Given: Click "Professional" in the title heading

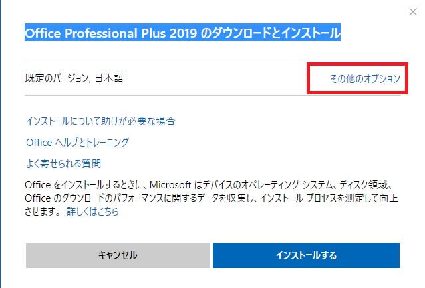Looking at the screenshot, I should [101, 33].
